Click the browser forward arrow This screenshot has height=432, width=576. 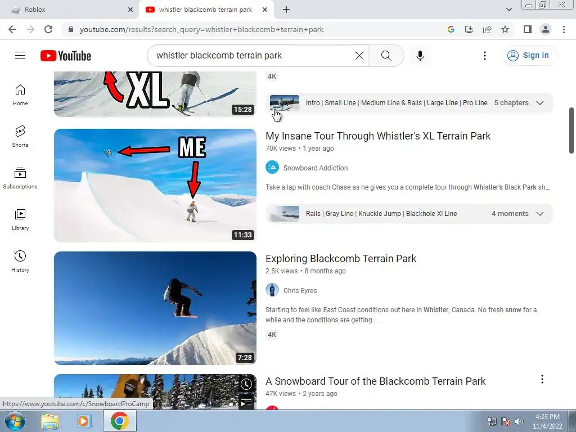(30, 29)
